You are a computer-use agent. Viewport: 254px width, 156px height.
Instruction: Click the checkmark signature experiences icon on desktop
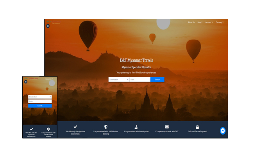pyautogui.click(x=75, y=127)
